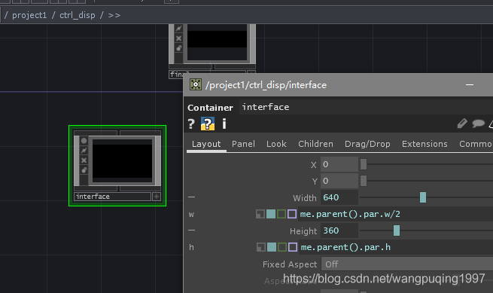493x293 pixels.
Task: Click the Height parameter label
Action: (303, 231)
